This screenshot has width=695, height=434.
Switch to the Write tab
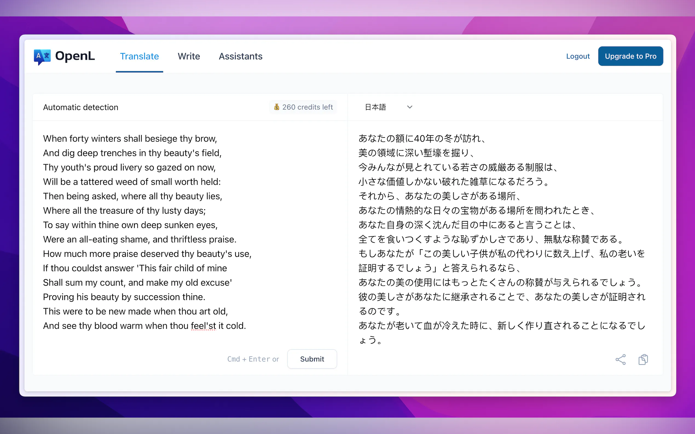click(x=189, y=56)
